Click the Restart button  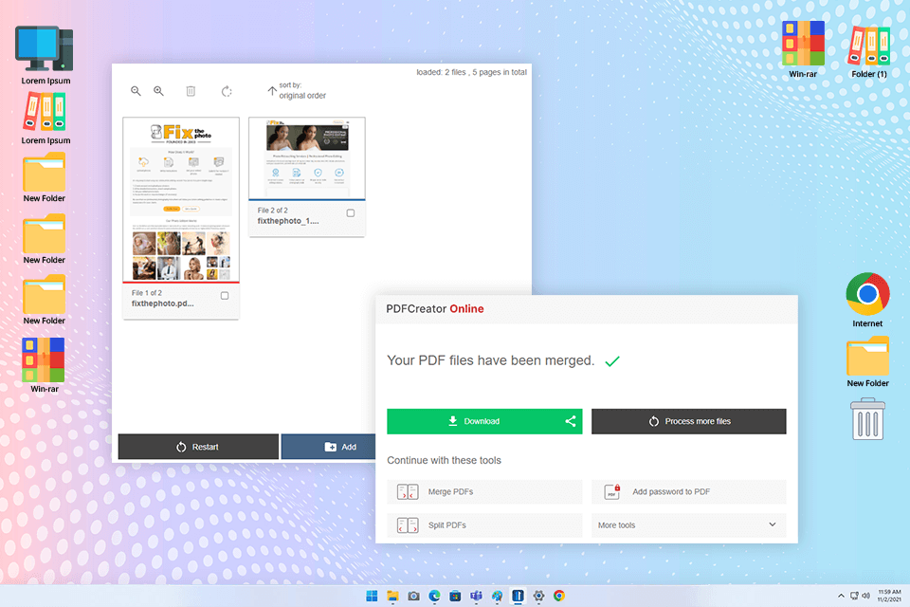click(x=198, y=447)
